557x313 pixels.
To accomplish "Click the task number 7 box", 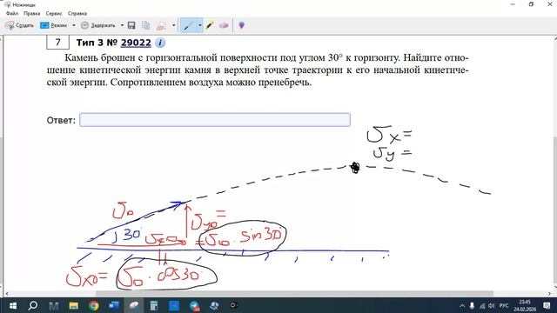I will [57, 43].
